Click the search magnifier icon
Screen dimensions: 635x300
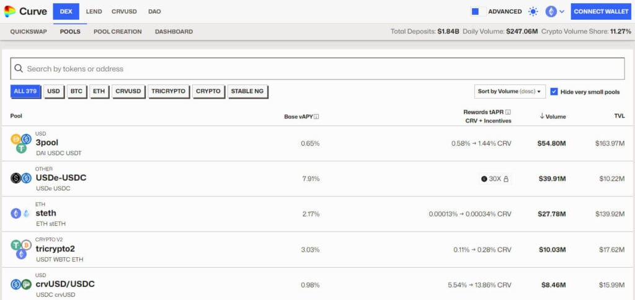(18, 68)
